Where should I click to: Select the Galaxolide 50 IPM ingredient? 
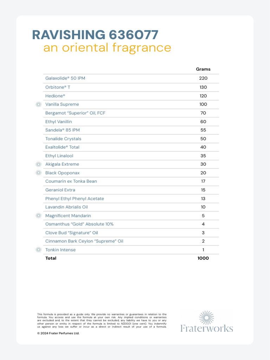tap(65, 78)
